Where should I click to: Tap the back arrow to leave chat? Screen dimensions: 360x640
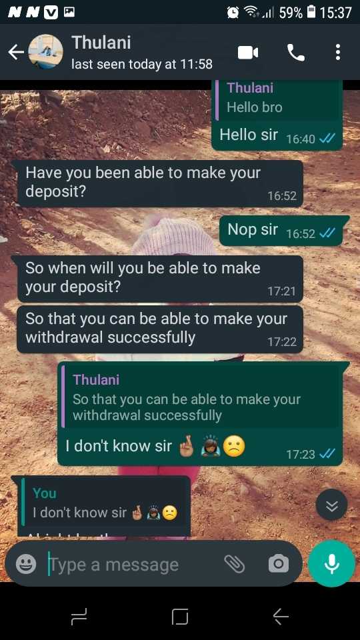15,52
